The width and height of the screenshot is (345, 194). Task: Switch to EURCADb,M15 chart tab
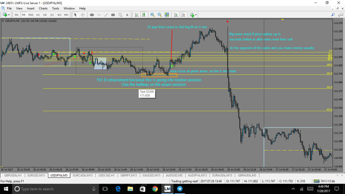82,175
